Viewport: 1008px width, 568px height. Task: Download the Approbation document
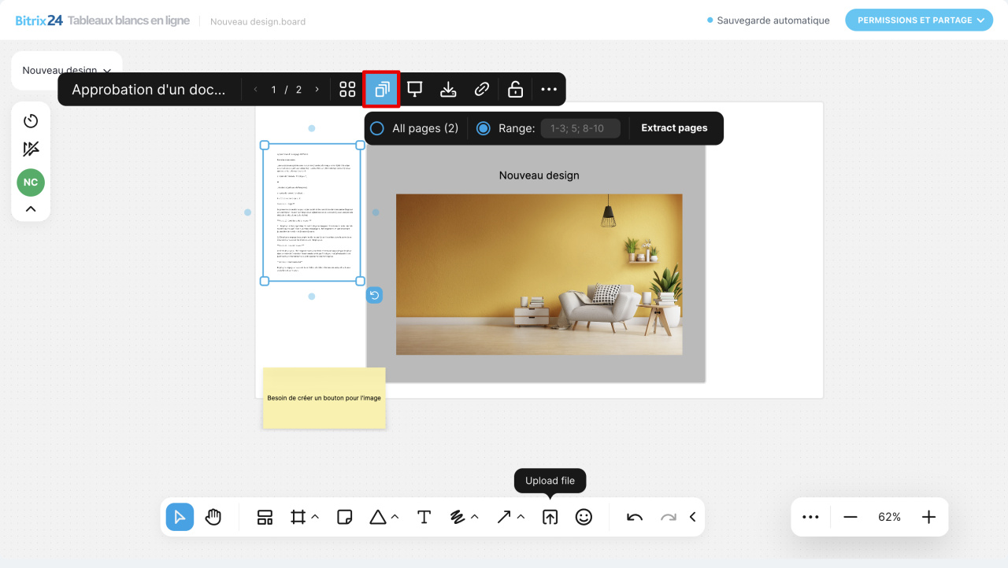[447, 89]
